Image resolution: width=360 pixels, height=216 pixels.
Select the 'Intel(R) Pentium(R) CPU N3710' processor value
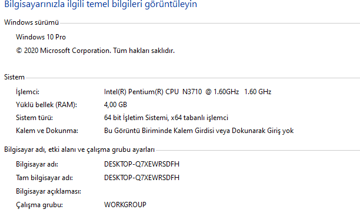click(188, 92)
